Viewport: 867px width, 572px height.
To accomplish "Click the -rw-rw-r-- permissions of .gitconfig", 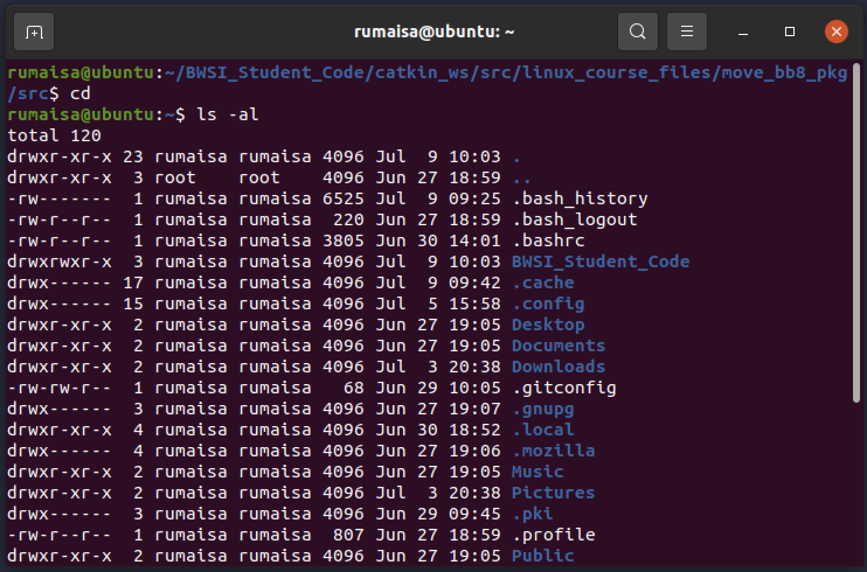I will 60,388.
